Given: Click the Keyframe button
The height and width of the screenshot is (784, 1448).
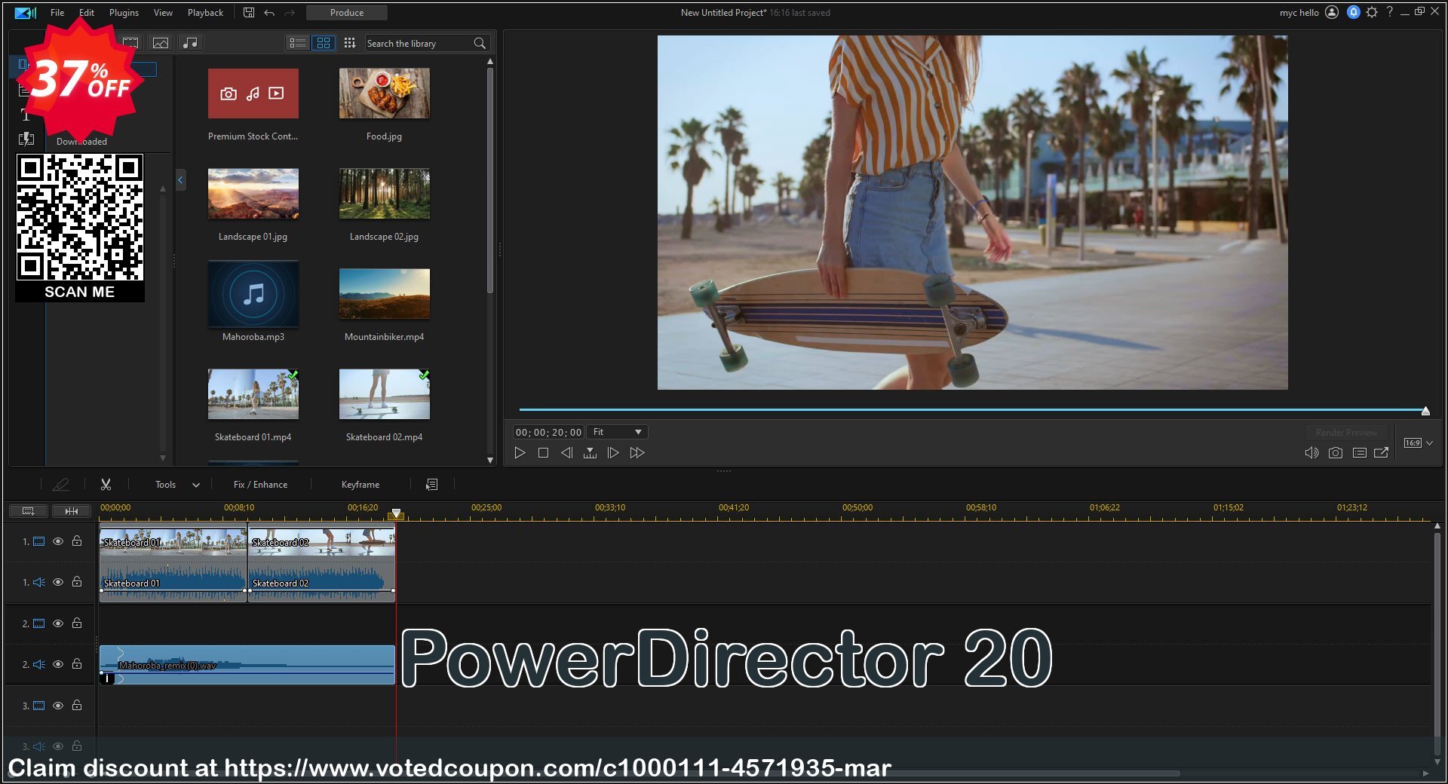Looking at the screenshot, I should [360, 485].
